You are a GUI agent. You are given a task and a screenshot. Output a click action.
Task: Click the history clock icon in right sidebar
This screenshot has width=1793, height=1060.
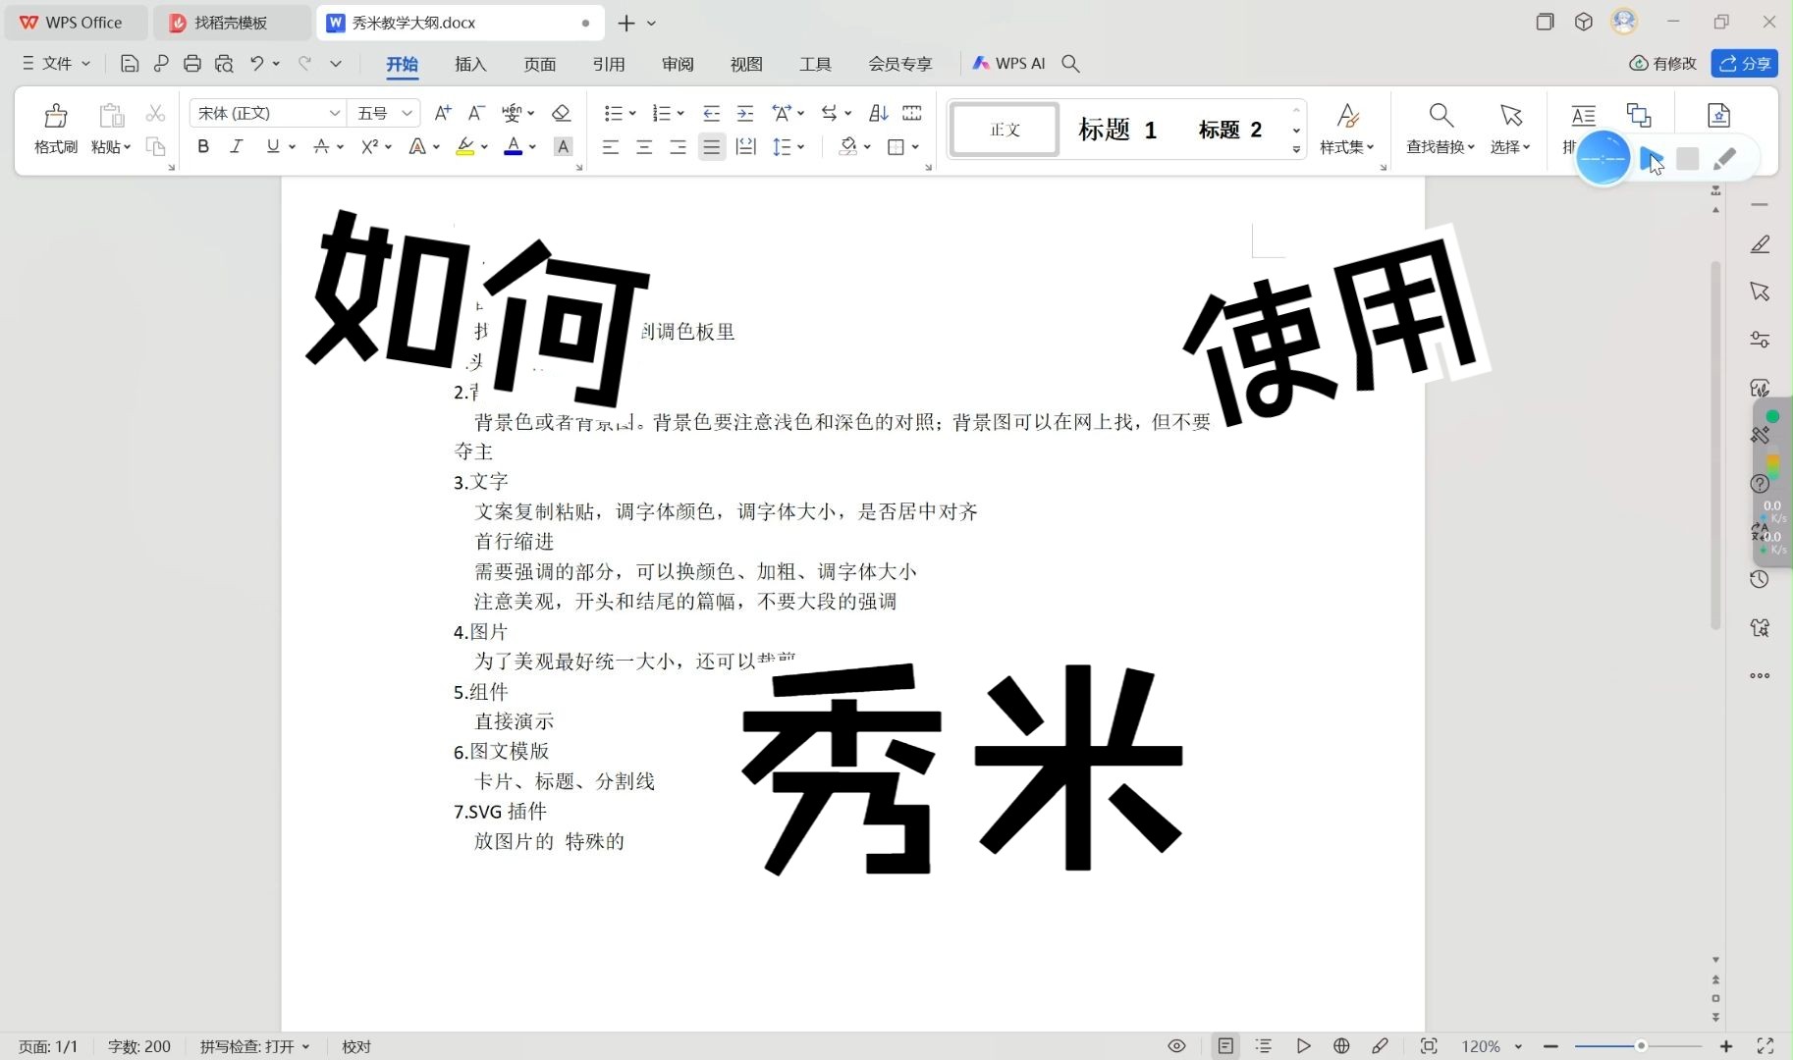click(1760, 579)
